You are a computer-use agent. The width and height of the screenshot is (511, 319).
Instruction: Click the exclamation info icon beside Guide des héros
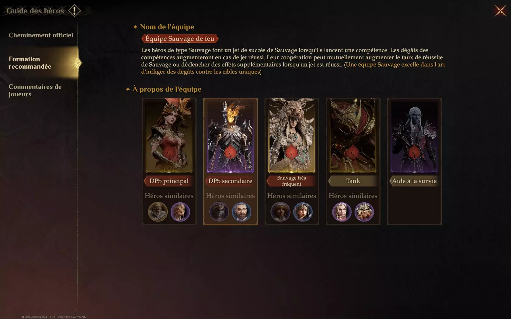pos(74,11)
